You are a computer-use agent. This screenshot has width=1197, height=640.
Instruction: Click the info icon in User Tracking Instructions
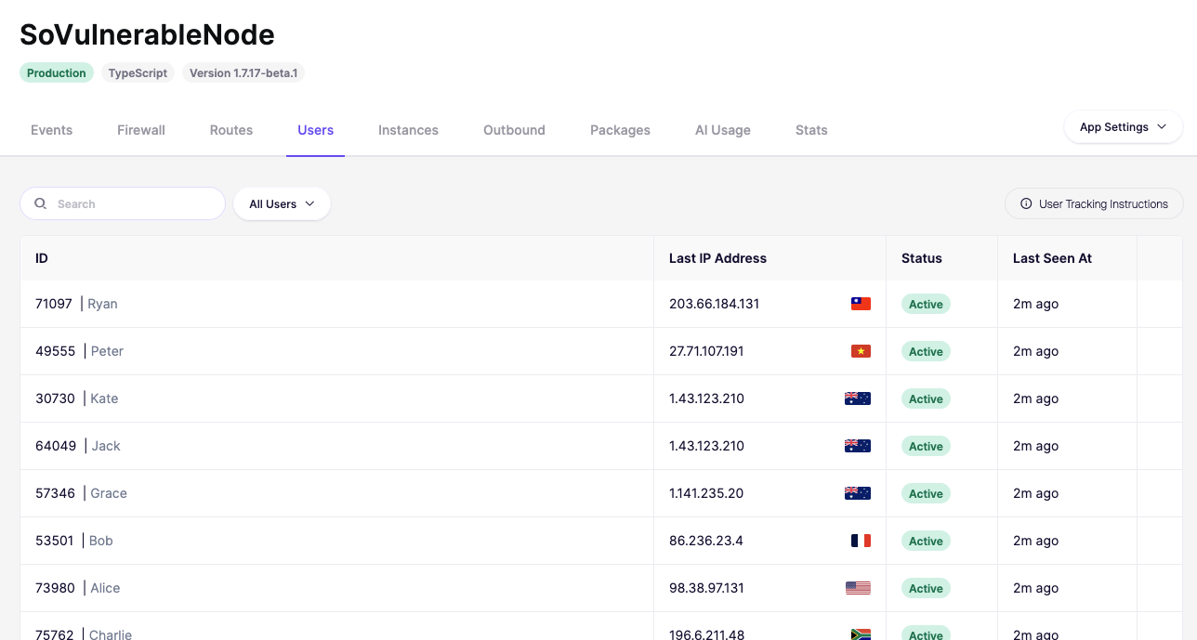tap(1026, 203)
